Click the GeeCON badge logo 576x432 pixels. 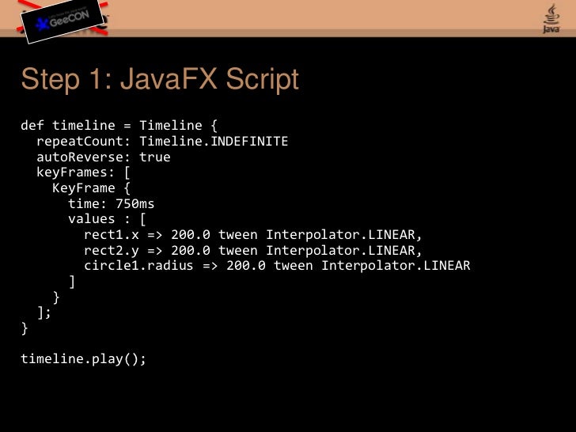[x=63, y=21]
